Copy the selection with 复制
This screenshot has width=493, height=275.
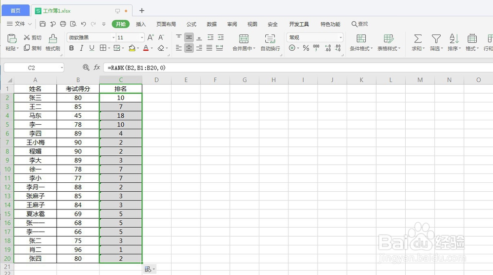point(33,48)
